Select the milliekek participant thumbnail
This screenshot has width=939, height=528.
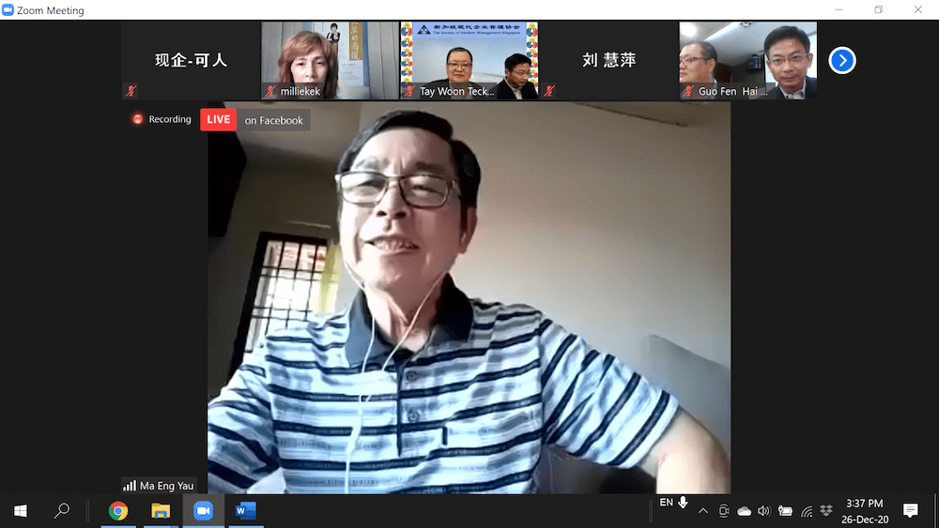330,60
